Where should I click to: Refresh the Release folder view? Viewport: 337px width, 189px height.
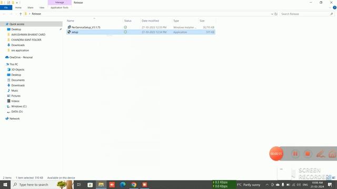(276, 14)
